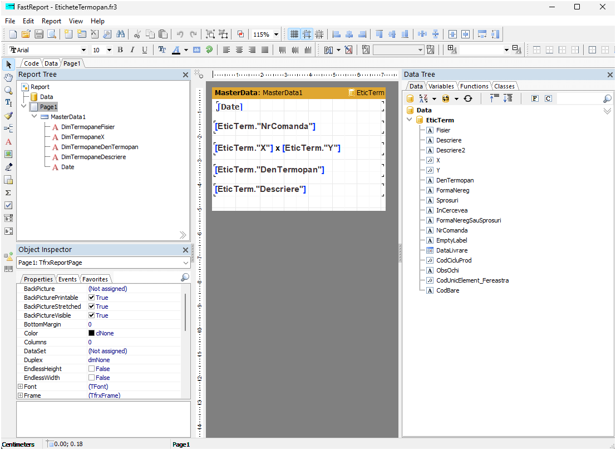Click the font settings icon
The image size is (616, 450).
tap(162, 50)
